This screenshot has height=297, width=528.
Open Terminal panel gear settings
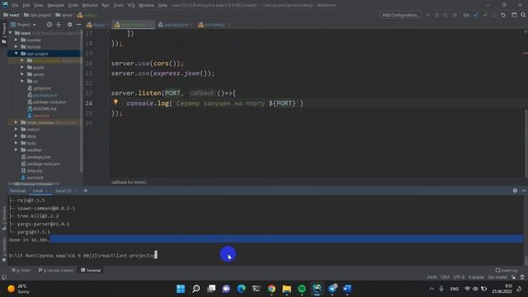[515, 191]
